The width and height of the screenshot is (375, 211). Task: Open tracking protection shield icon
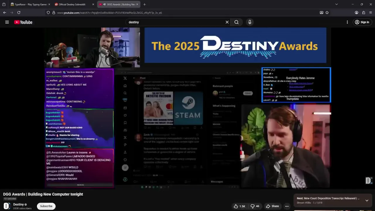coord(48,13)
